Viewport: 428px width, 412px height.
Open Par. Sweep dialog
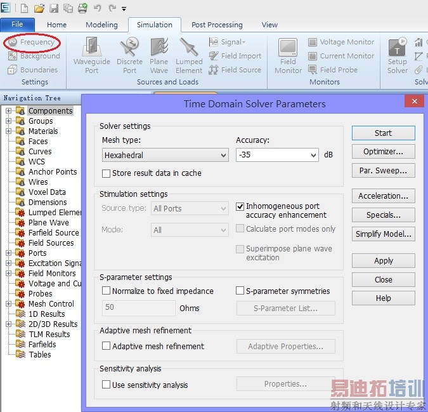pos(383,171)
